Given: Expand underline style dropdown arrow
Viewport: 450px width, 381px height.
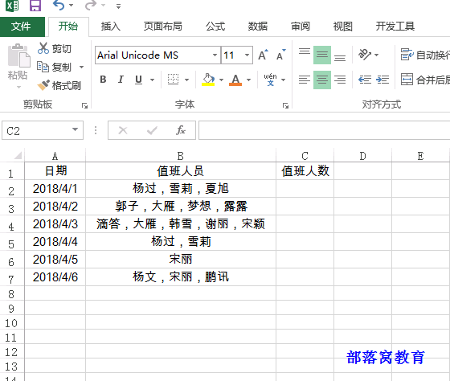Looking at the screenshot, I should click(152, 80).
